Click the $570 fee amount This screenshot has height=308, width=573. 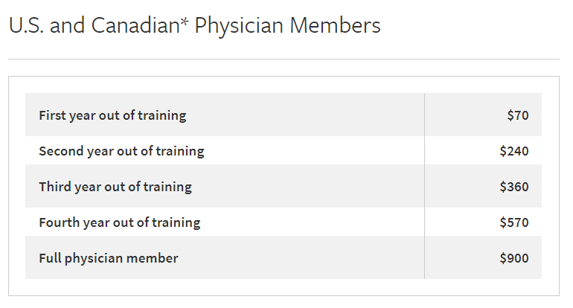click(514, 222)
